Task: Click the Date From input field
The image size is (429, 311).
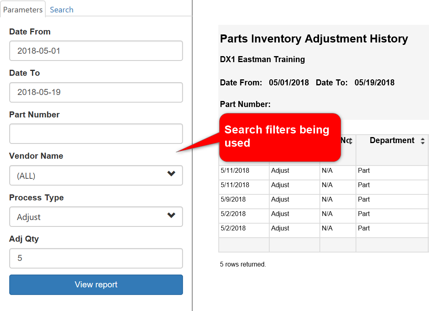Action: point(96,51)
